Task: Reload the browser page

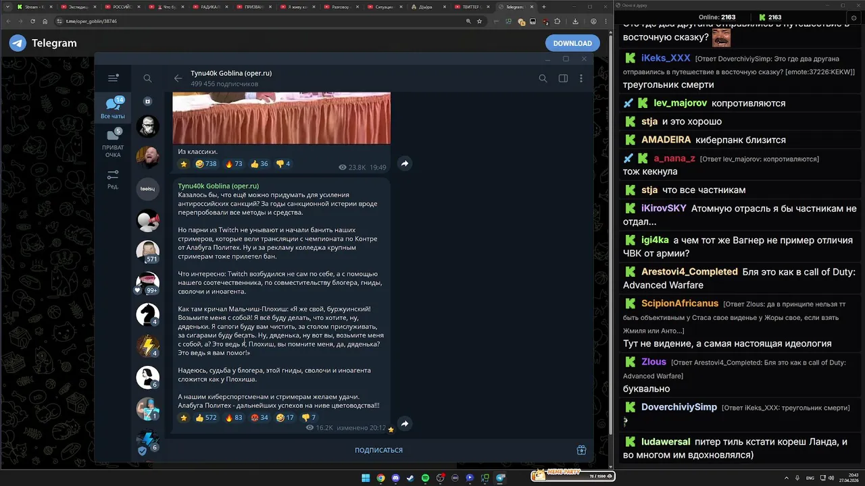Action: click(32, 21)
